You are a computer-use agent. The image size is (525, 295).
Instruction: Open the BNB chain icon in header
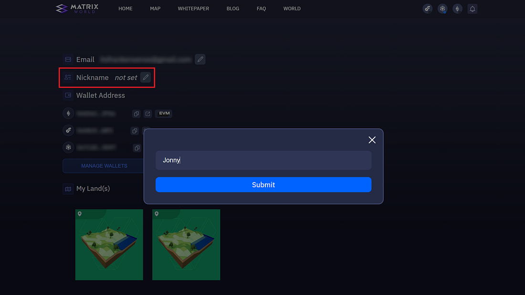pyautogui.click(x=442, y=9)
